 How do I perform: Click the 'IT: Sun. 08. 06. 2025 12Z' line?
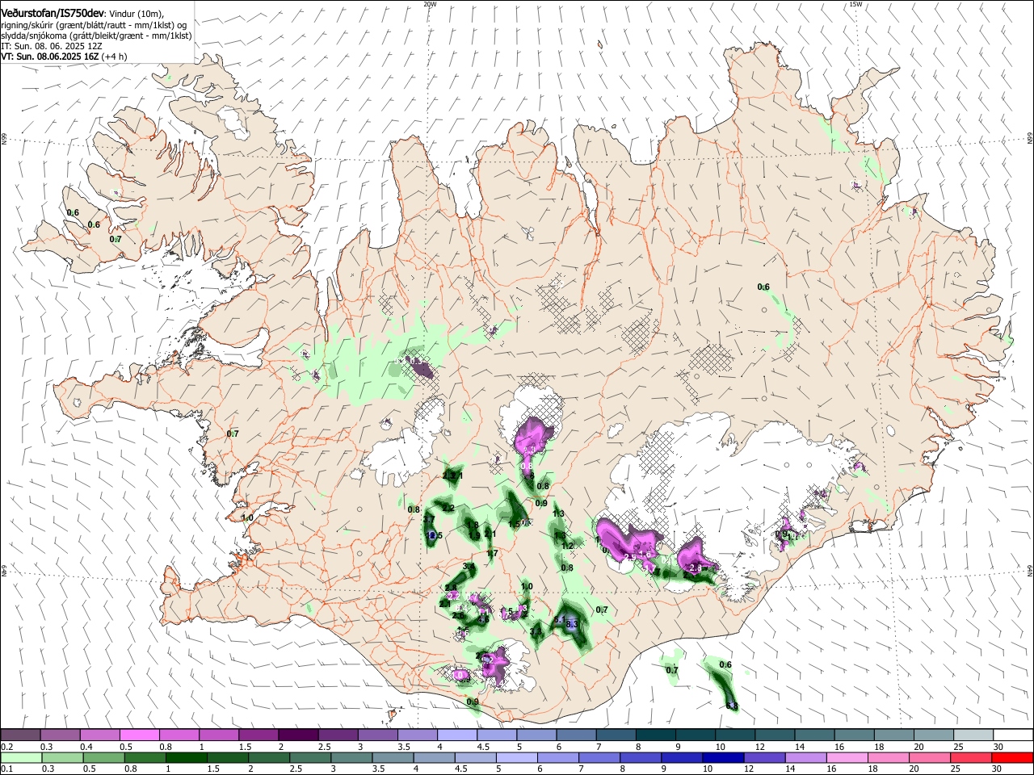pos(51,46)
